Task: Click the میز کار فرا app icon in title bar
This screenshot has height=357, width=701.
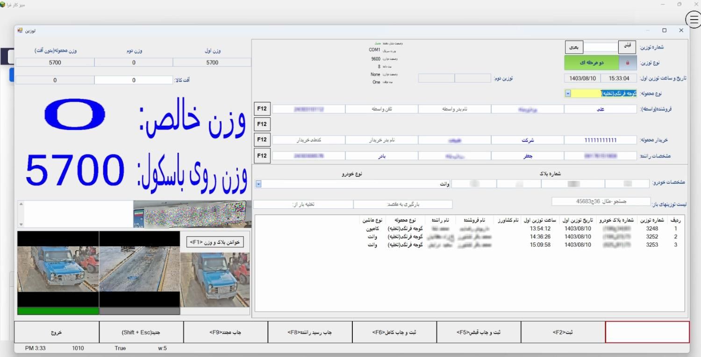Action: point(3,4)
